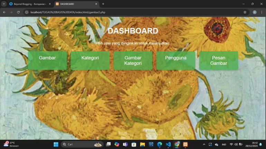View site information icon
This screenshot has width=266, height=149.
click(27, 12)
